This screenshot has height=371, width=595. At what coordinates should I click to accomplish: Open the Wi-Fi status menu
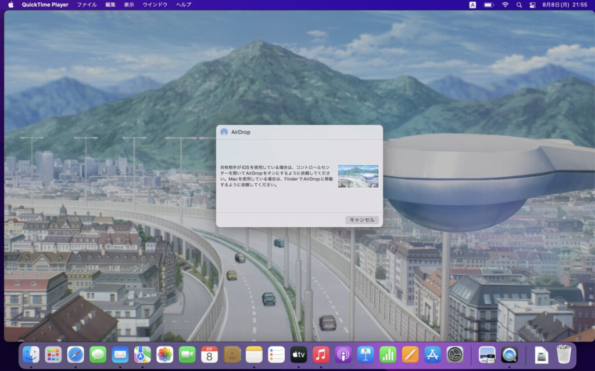coord(505,5)
